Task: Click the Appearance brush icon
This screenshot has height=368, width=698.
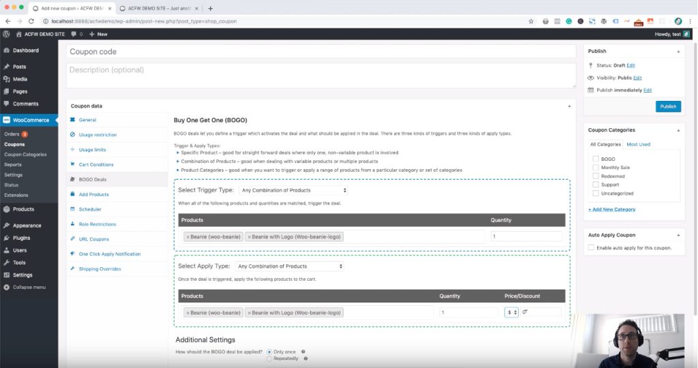Action: (x=6, y=225)
